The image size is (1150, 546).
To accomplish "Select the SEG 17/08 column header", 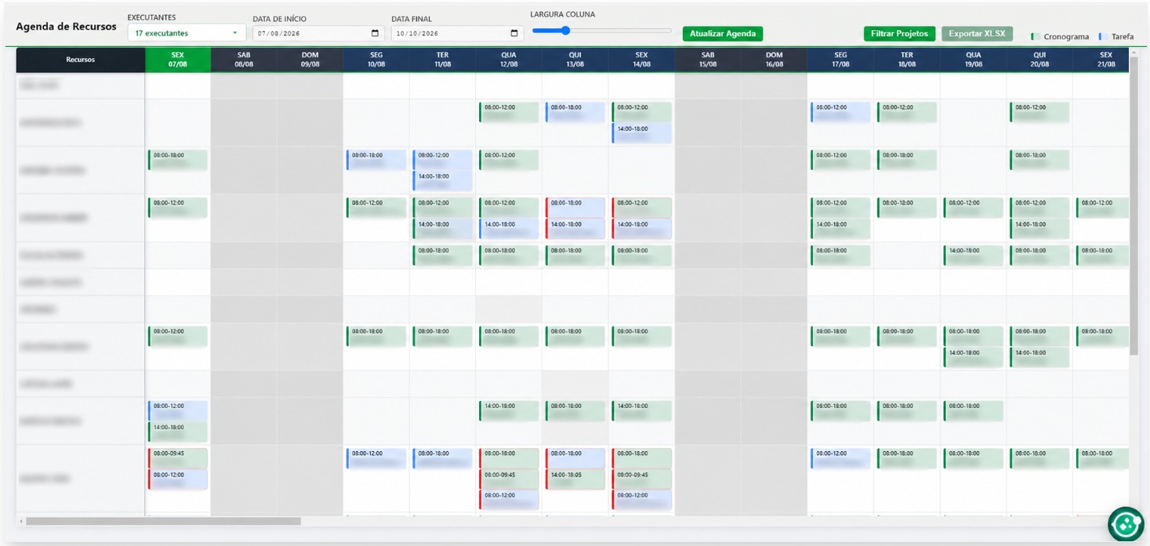I will (840, 60).
